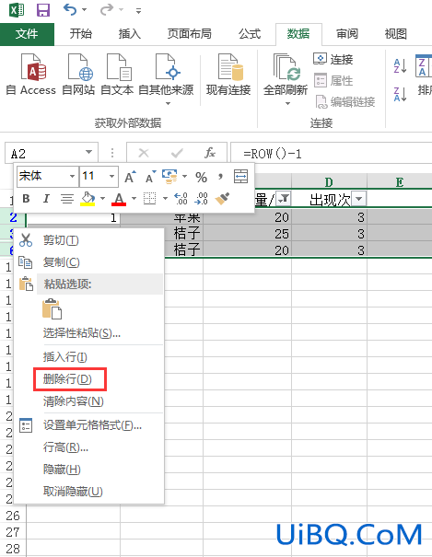Import data from text file (自文本)
432x557 pixels.
[117, 75]
